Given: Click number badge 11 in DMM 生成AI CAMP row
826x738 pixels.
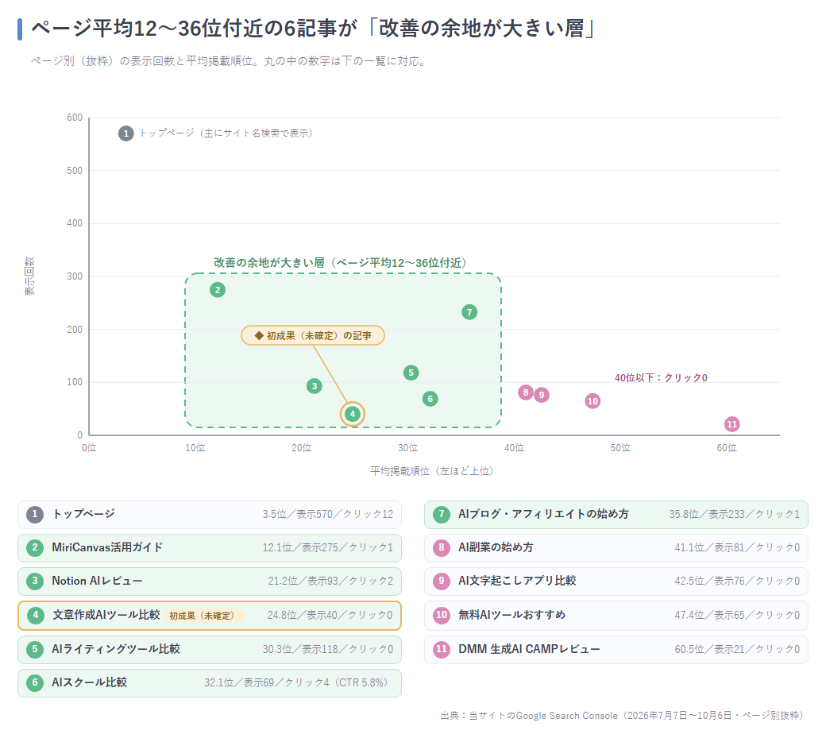Looking at the screenshot, I should (x=442, y=649).
